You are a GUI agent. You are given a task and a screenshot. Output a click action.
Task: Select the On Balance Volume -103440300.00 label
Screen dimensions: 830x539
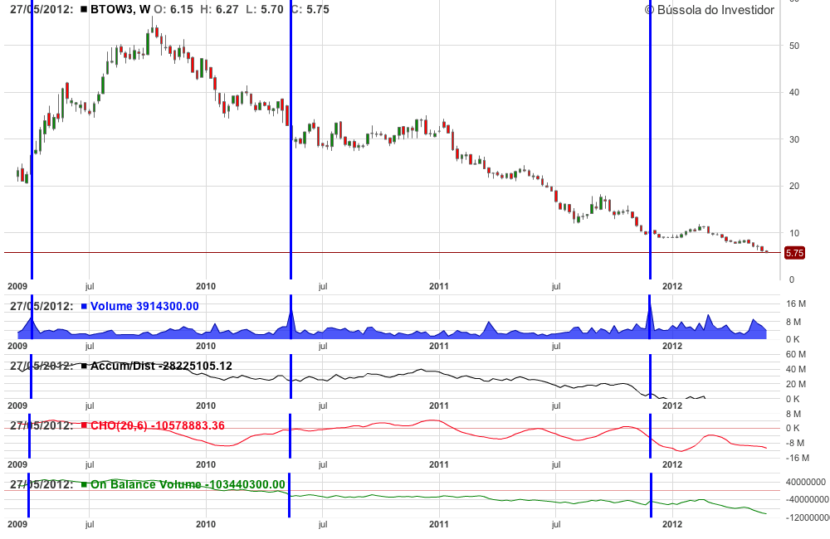(188, 484)
